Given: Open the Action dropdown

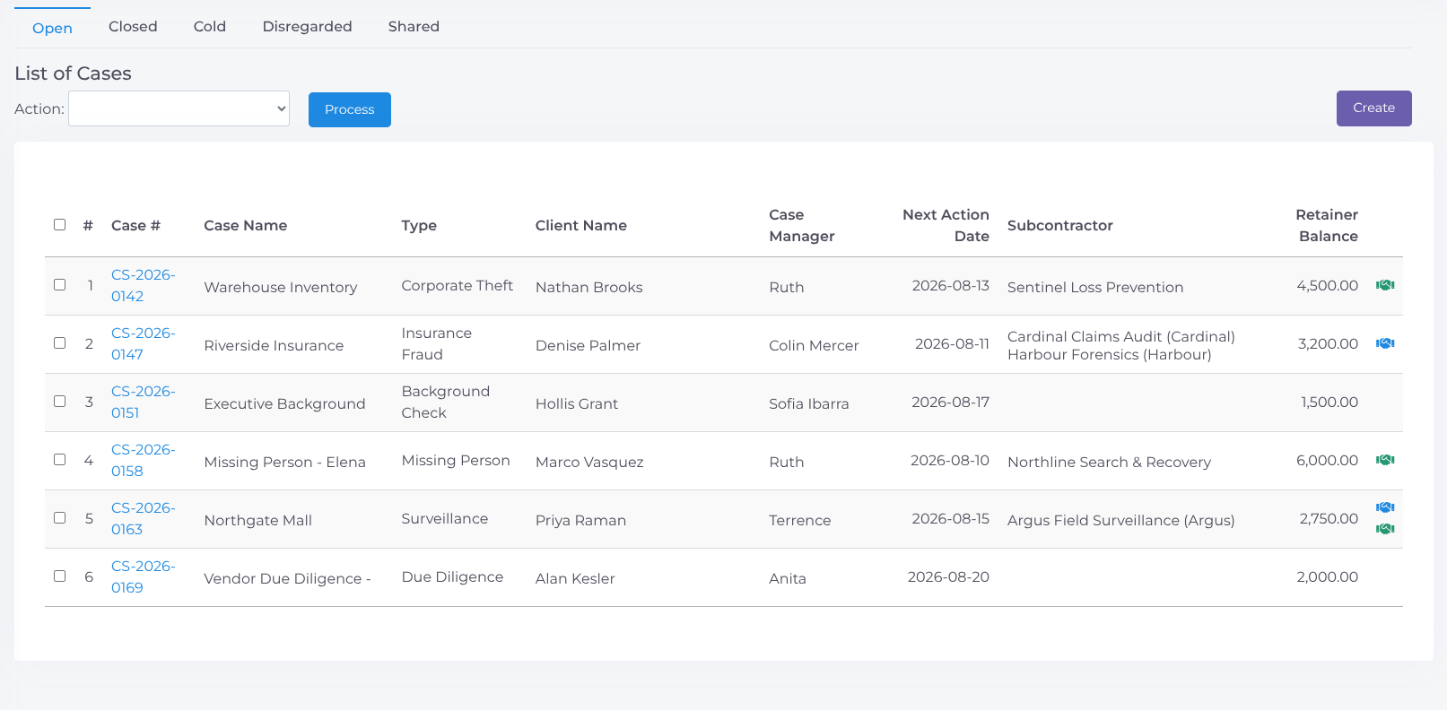Looking at the screenshot, I should click(179, 108).
